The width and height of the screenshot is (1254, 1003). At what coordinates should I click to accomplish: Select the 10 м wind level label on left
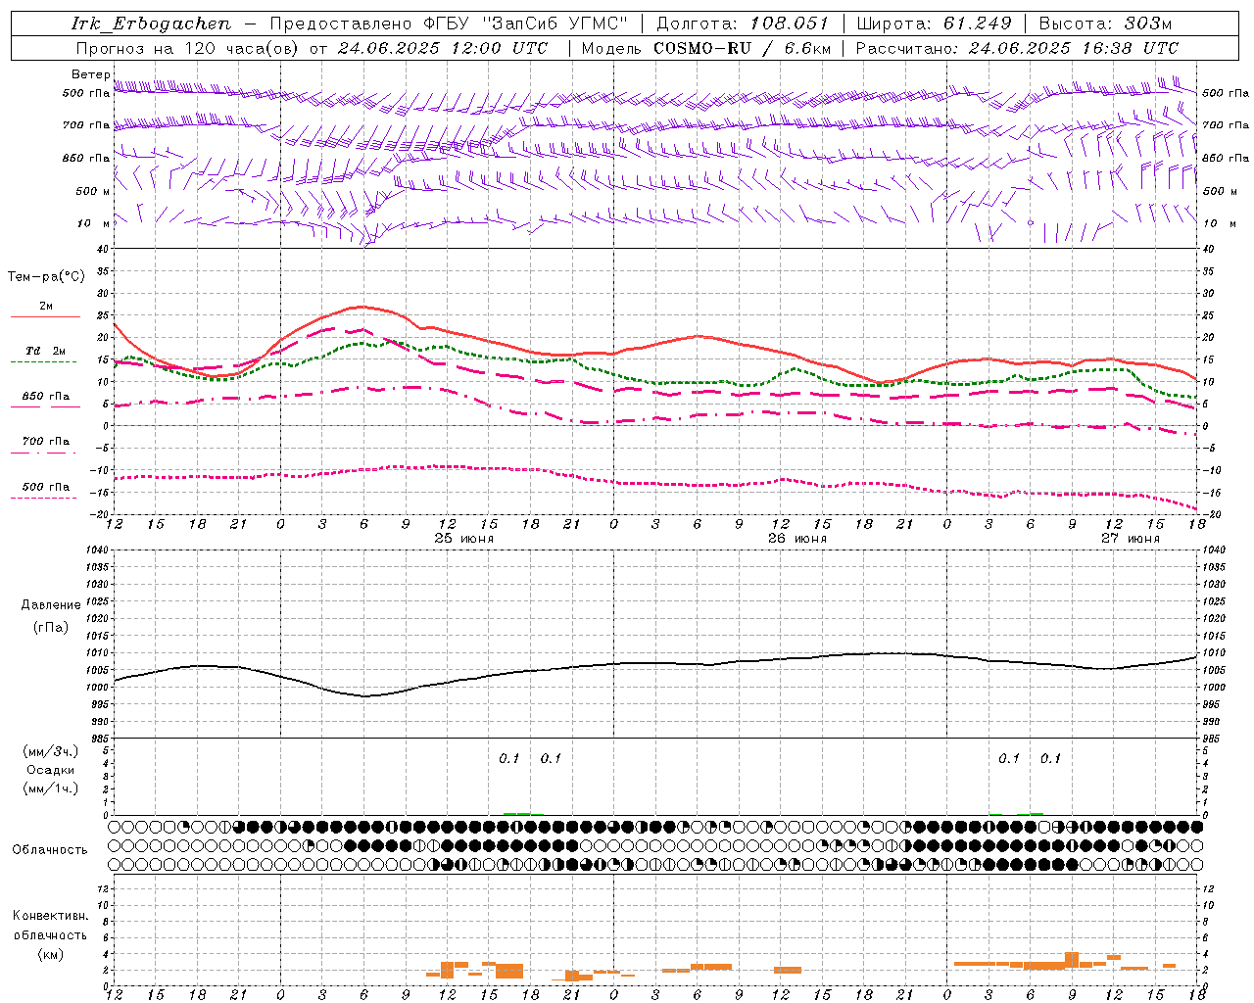(x=92, y=223)
